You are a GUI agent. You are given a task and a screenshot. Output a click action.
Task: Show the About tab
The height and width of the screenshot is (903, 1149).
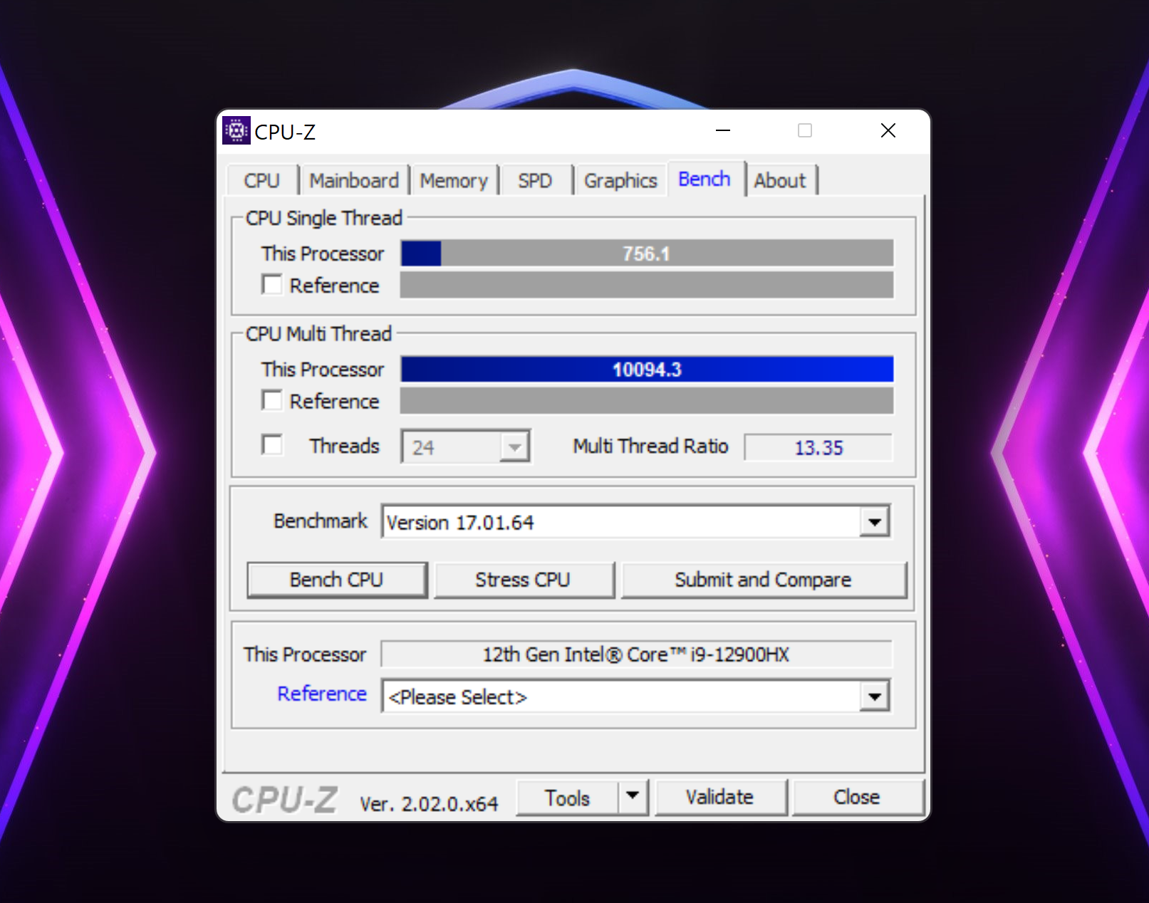click(780, 180)
